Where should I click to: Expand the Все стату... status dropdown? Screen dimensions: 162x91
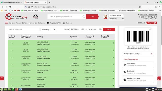pyautogui.click(x=48, y=30)
